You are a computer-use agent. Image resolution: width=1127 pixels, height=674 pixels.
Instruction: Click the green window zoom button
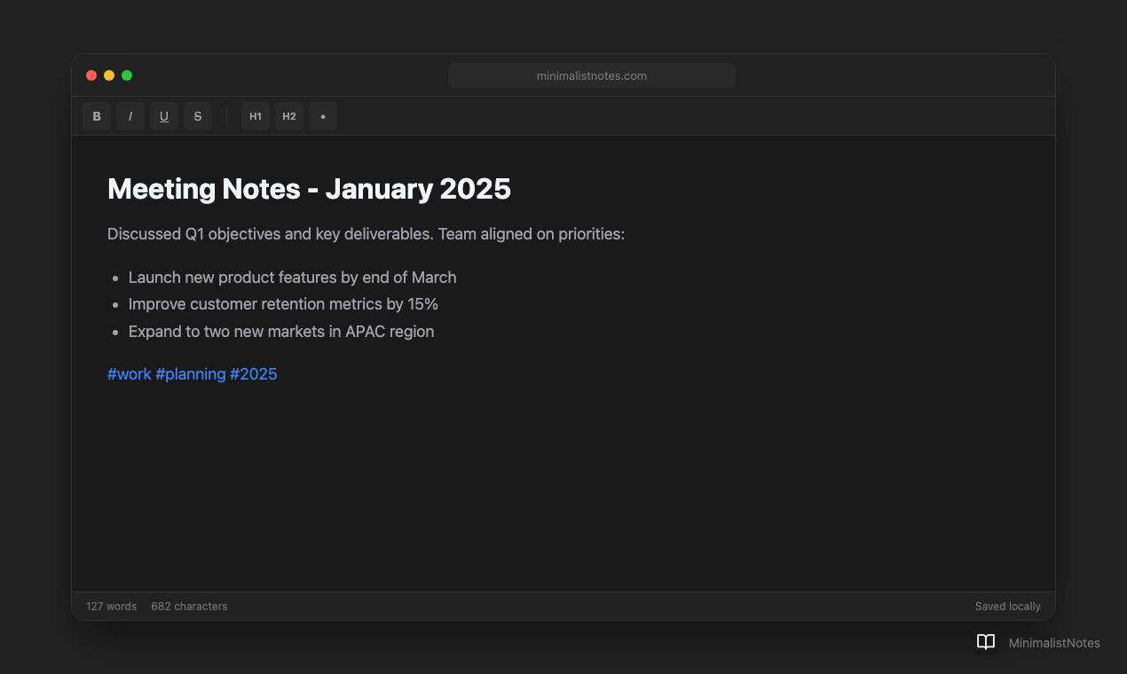(x=127, y=75)
